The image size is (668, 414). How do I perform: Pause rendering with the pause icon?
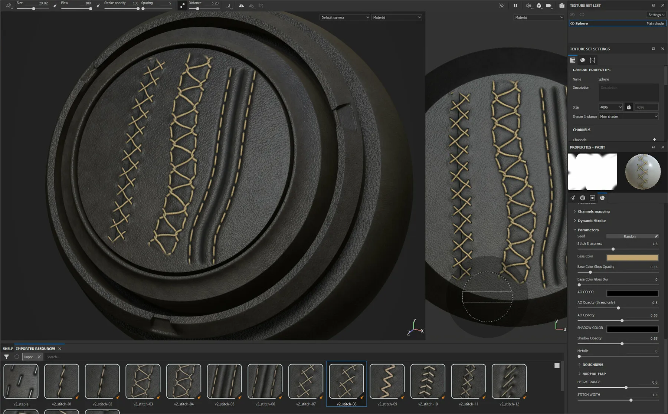(x=515, y=6)
